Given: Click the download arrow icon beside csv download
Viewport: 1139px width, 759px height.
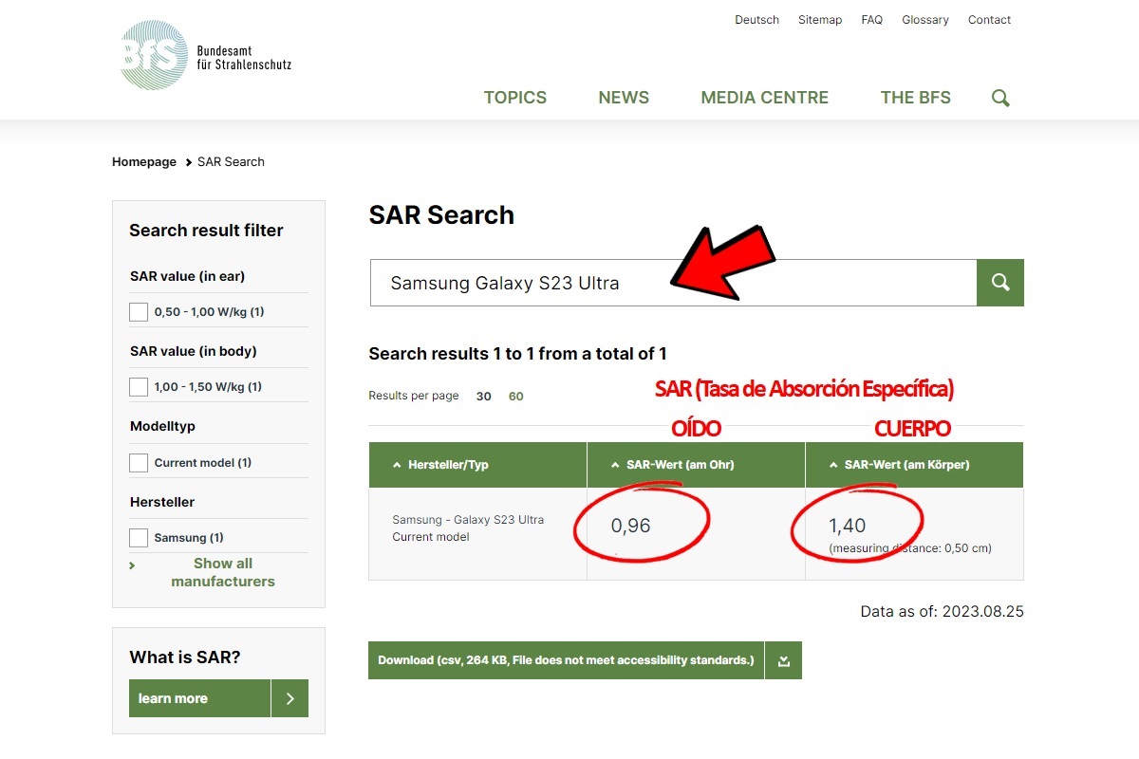Looking at the screenshot, I should 783,660.
